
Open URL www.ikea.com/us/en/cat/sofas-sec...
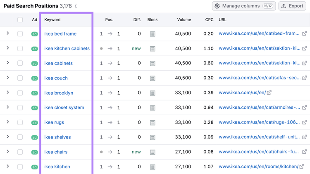260,78
